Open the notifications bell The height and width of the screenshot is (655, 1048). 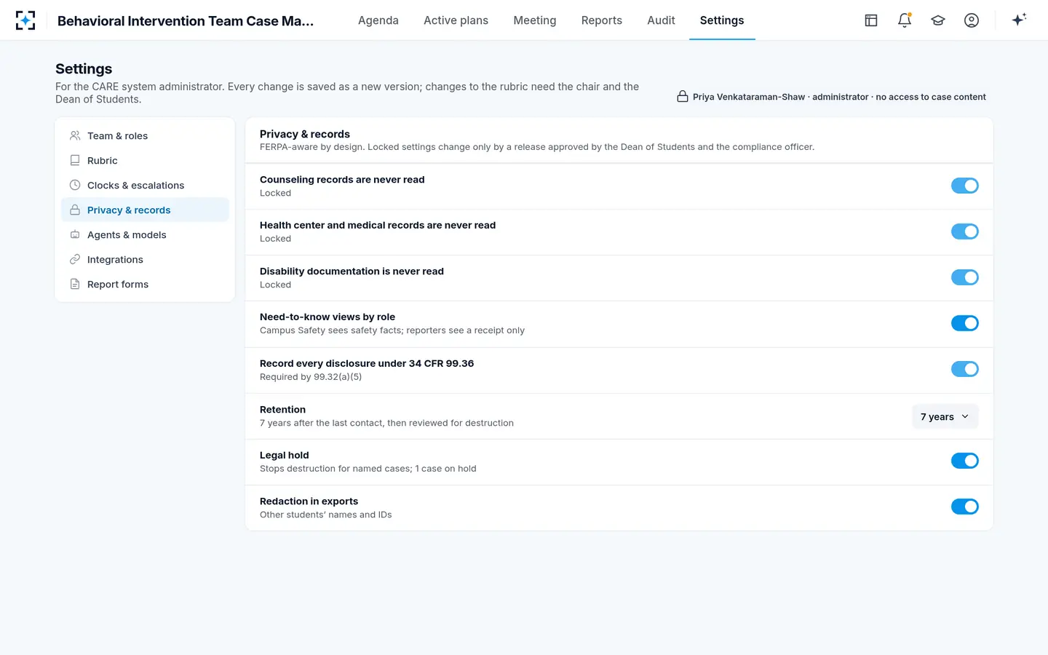[905, 20]
